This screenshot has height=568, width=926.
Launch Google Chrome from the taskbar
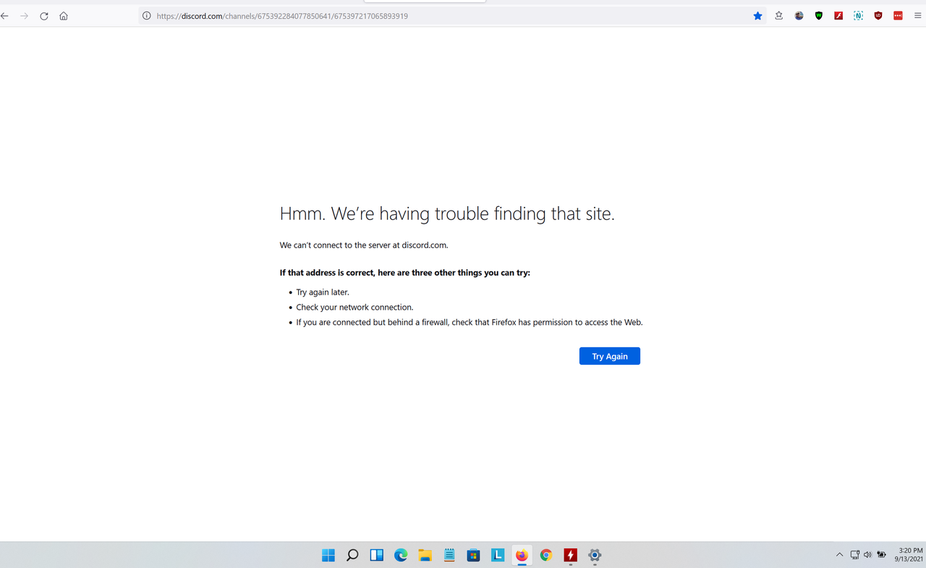545,555
